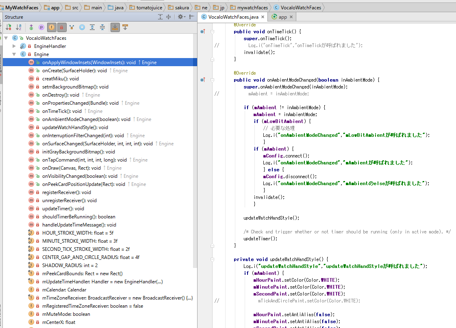Click Sort Alphabetically icon

click(x=19, y=27)
